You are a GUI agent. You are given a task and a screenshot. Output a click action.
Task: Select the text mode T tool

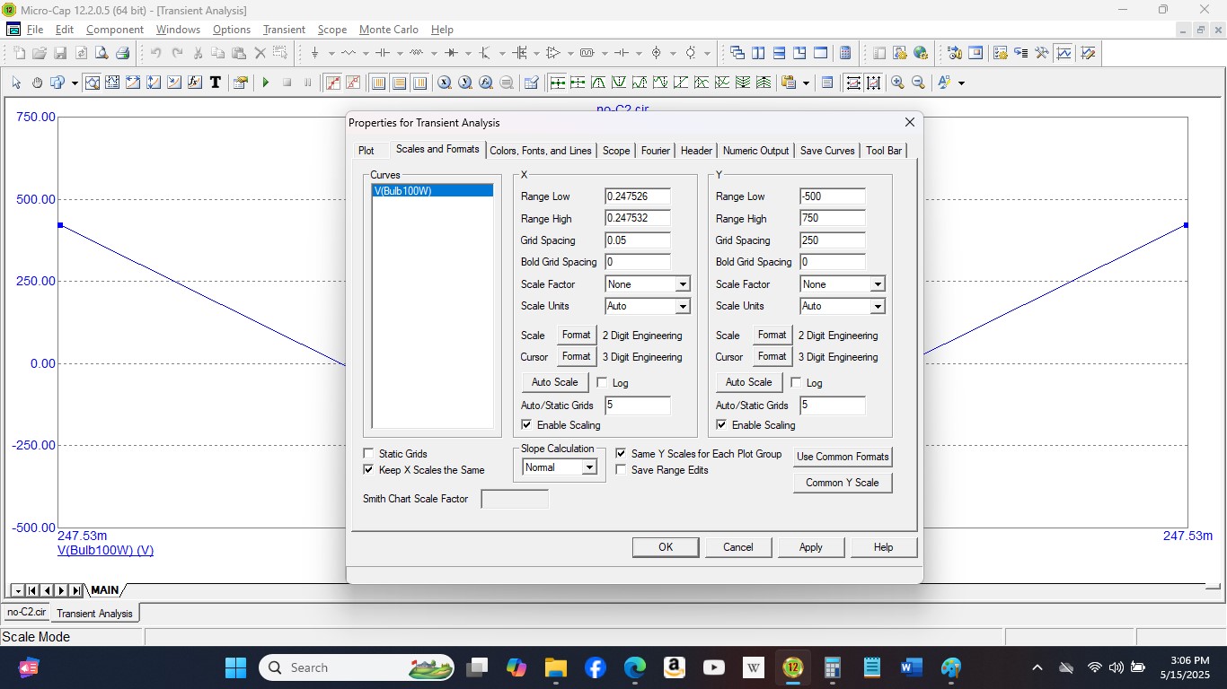tap(216, 83)
